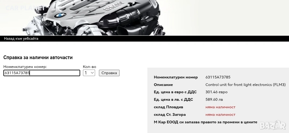This screenshot has width=289, height=133.
Task: Click the 301.46 евро price value
Action: click(216, 92)
